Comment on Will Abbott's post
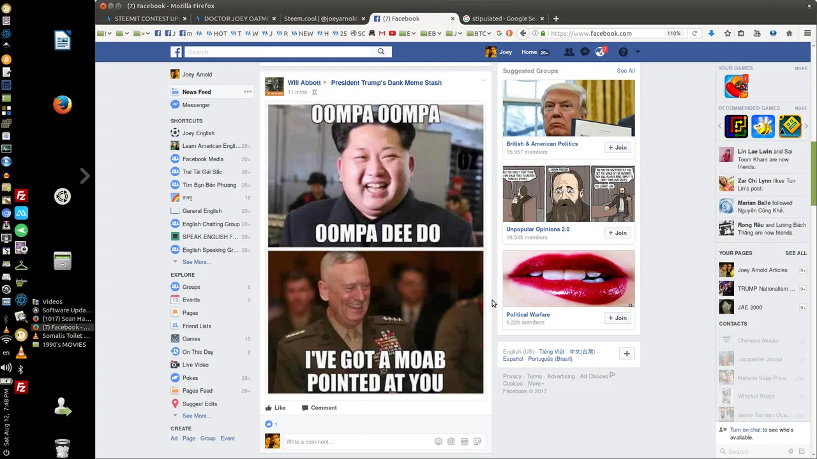The height and width of the screenshot is (459, 817). pos(319,408)
